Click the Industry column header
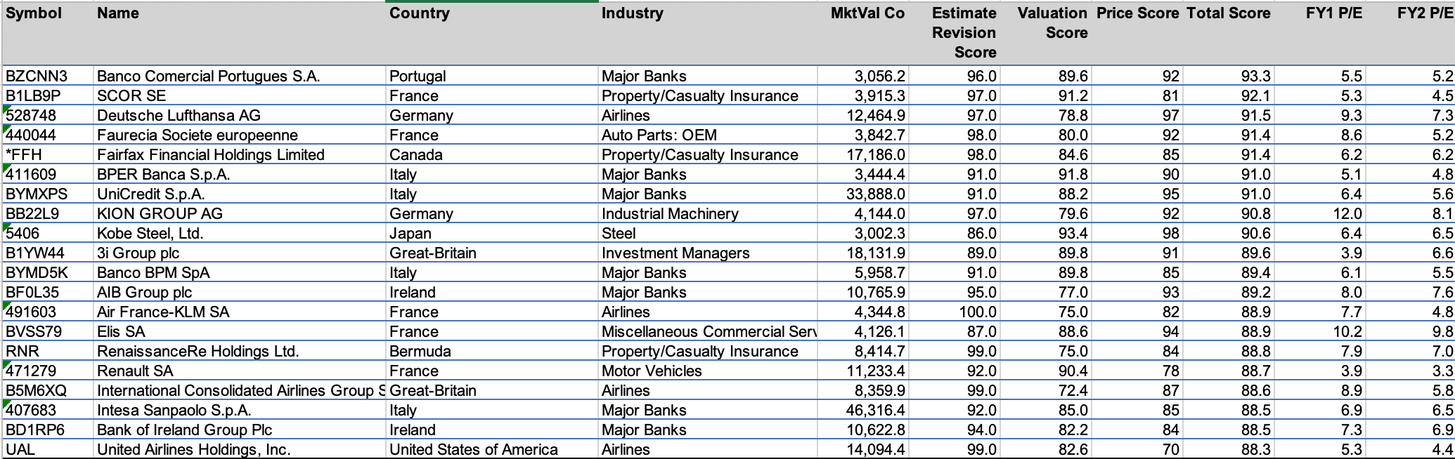Viewport: 1455px width, 459px height. 707,33
